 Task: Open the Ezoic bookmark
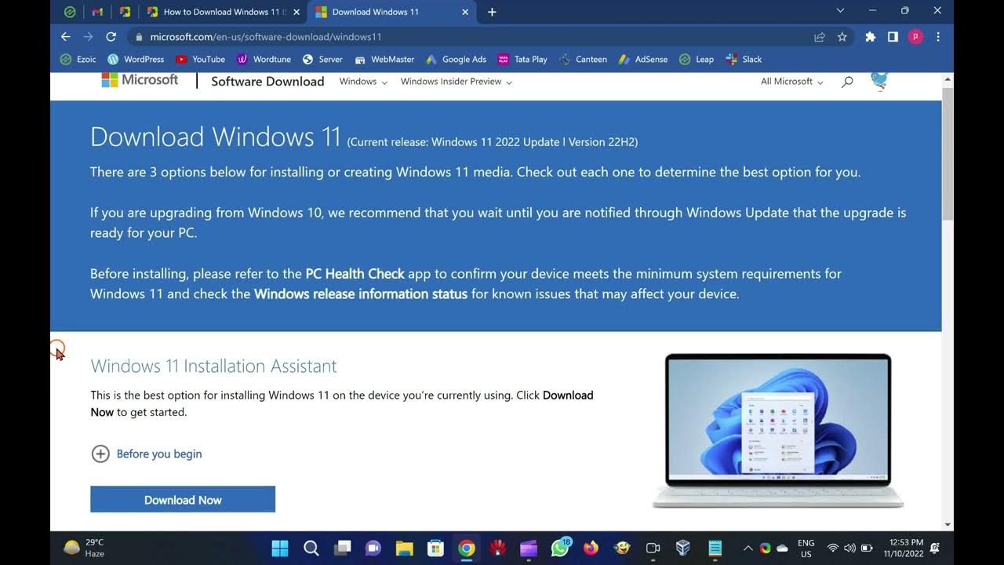[x=78, y=59]
